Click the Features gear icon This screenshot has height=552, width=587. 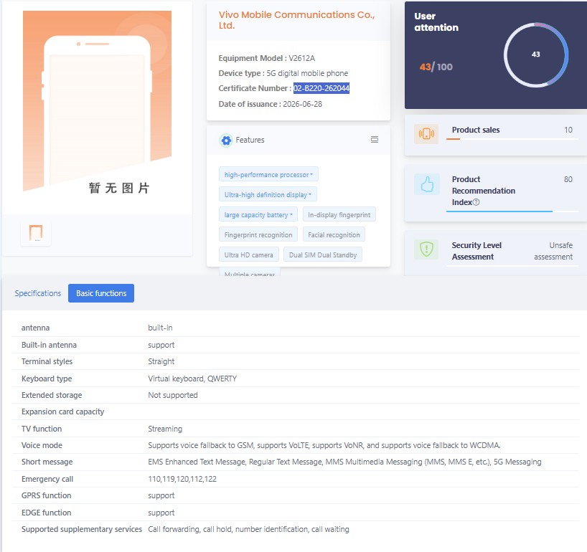point(226,141)
